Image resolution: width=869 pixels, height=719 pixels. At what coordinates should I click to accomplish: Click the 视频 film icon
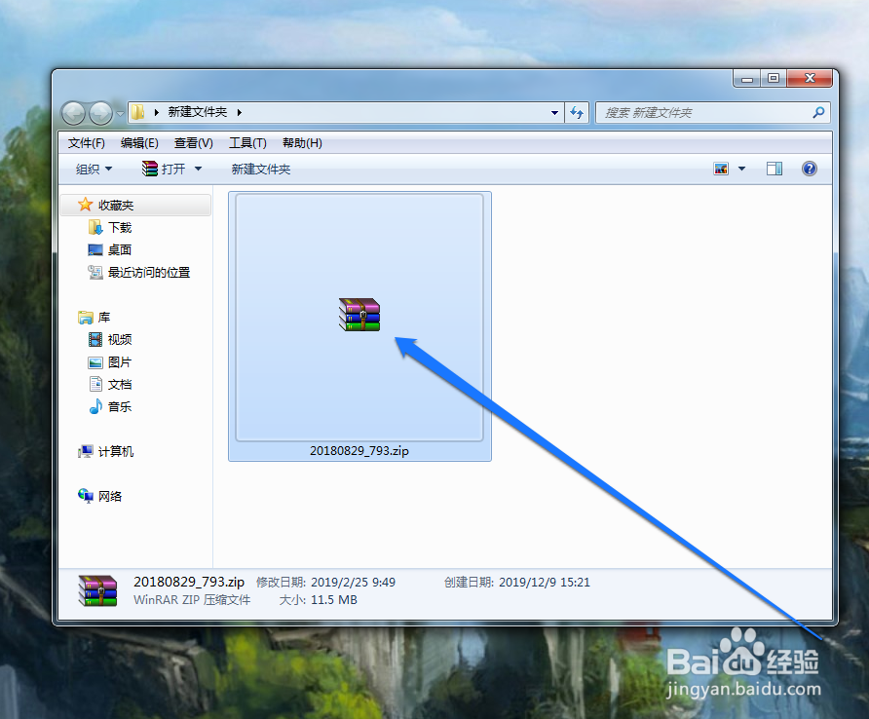tap(95, 339)
